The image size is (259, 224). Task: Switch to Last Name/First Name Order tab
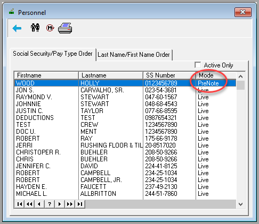(134, 55)
